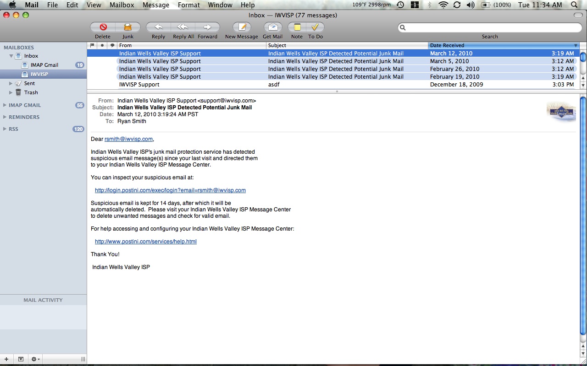Click the Get Mail icon
587x366 pixels.
coord(273,27)
